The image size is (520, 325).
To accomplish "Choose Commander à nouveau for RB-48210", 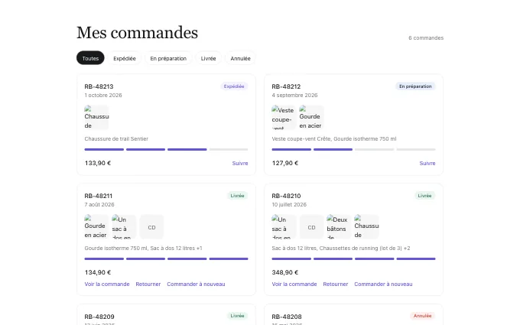I will (383, 284).
